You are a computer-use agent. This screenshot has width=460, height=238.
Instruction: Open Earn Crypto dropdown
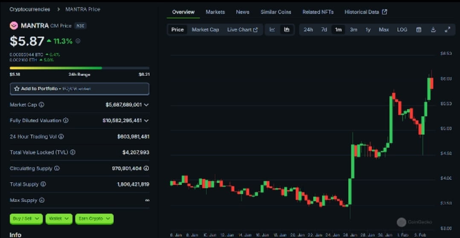coord(94,219)
